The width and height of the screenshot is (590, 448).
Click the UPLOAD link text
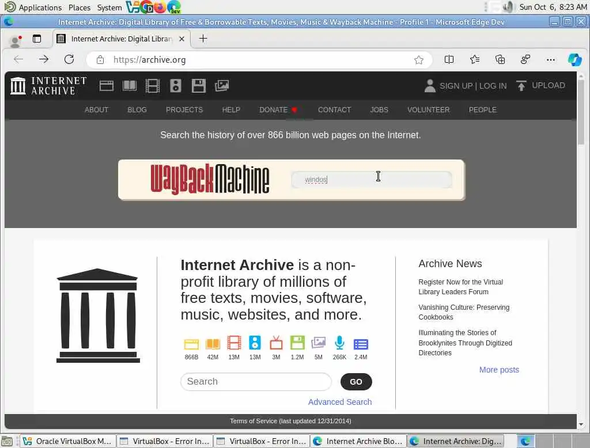(549, 85)
